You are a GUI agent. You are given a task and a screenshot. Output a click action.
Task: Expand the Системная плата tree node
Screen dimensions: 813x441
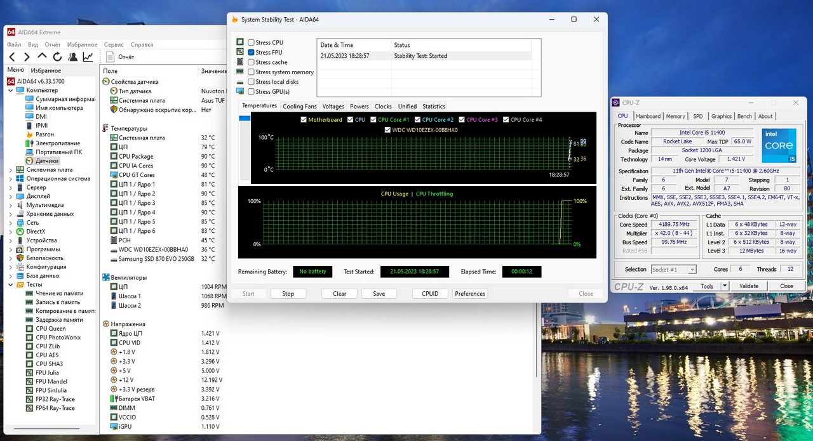10,170
